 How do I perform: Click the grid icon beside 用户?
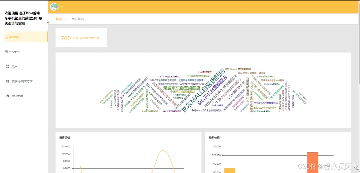[x=8, y=67]
